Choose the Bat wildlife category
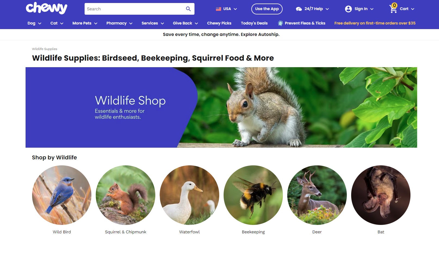This screenshot has height=257, width=439. [381, 195]
